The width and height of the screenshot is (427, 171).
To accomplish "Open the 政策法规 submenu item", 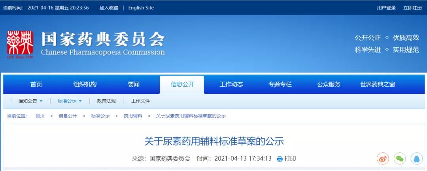I will (x=106, y=101).
